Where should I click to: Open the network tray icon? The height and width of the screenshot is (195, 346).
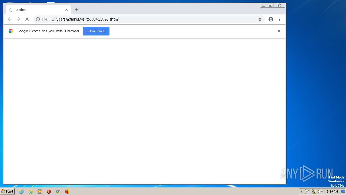point(314,191)
